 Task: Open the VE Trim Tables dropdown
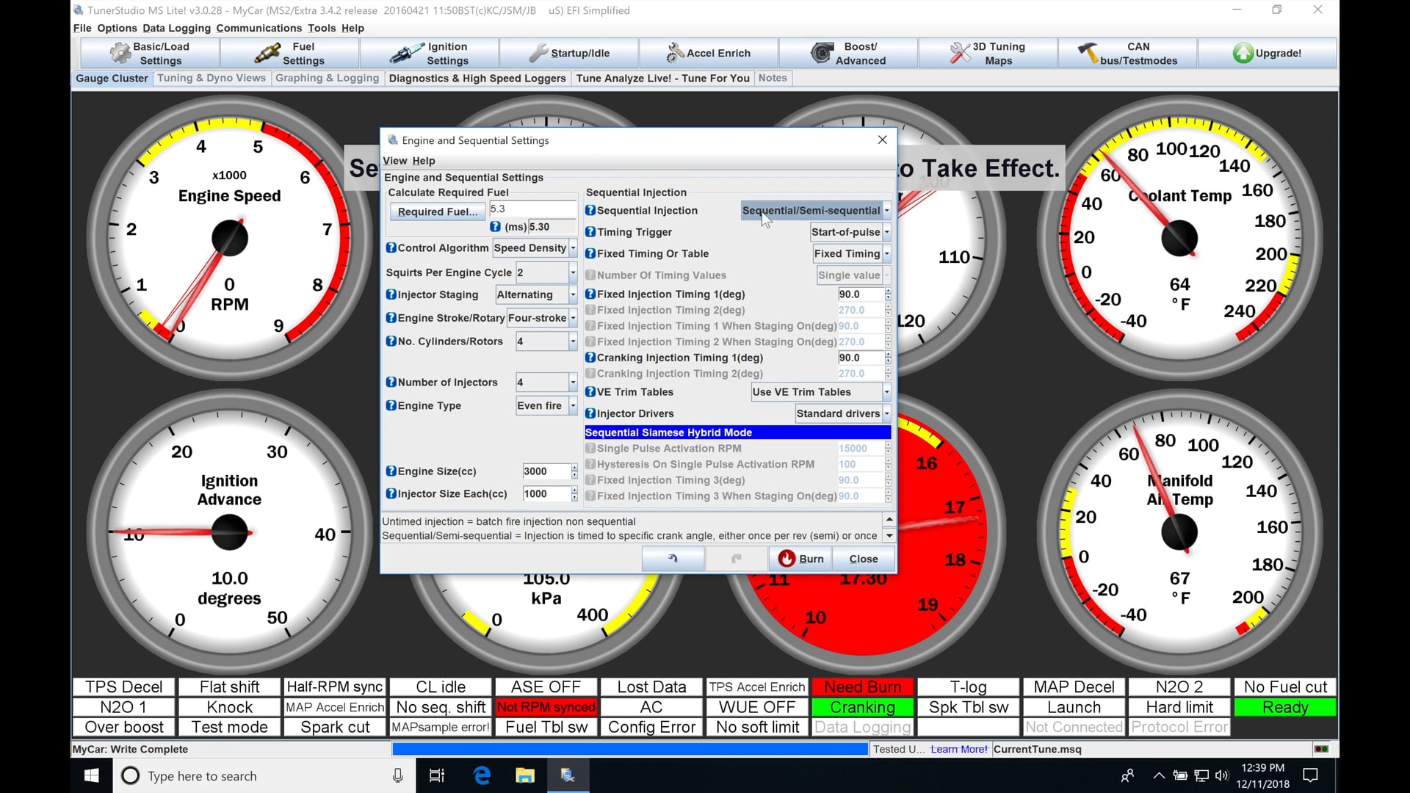tap(886, 392)
